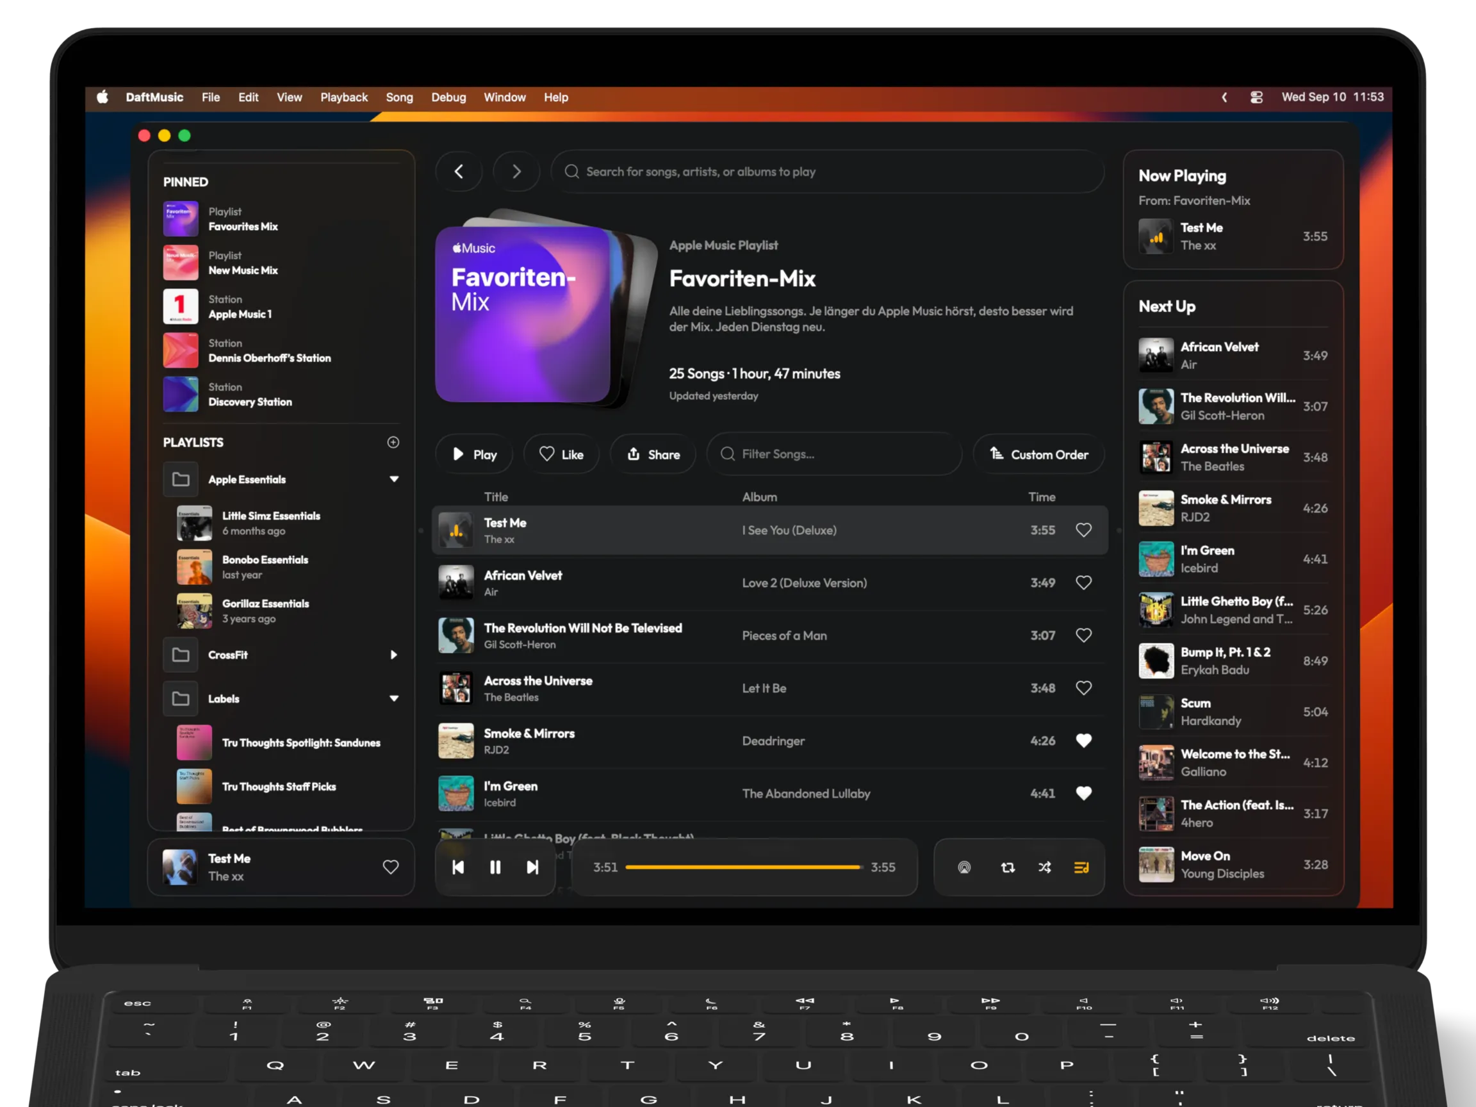The width and height of the screenshot is (1476, 1107).
Task: Click the Share button
Action: (653, 454)
